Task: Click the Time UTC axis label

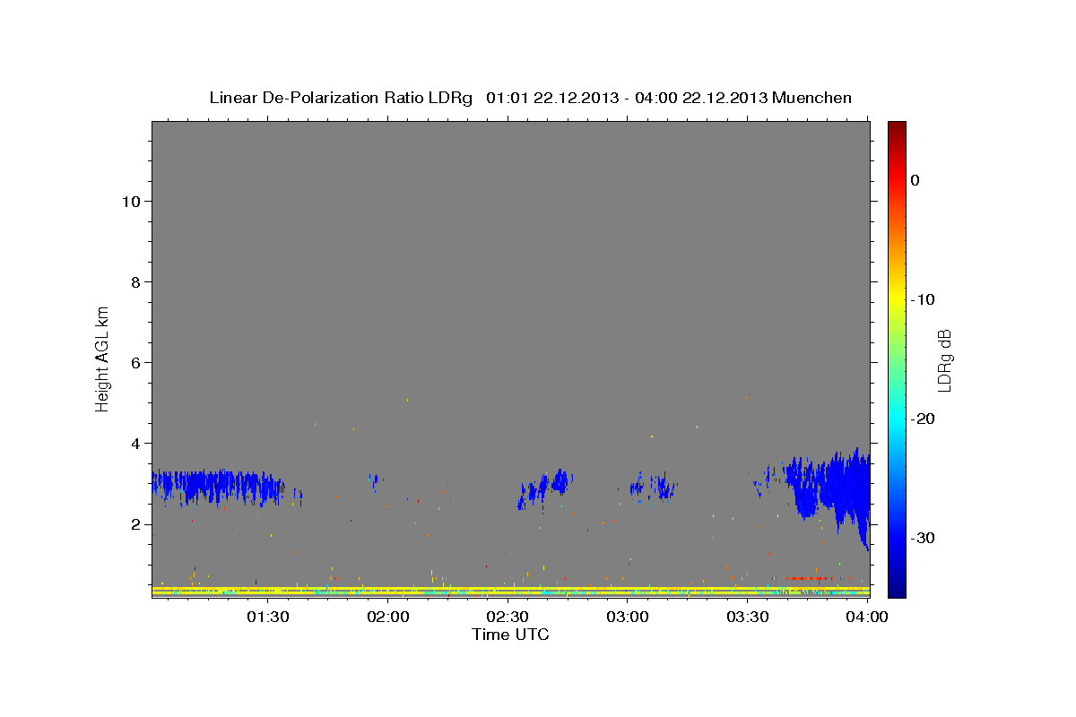Action: (x=510, y=635)
